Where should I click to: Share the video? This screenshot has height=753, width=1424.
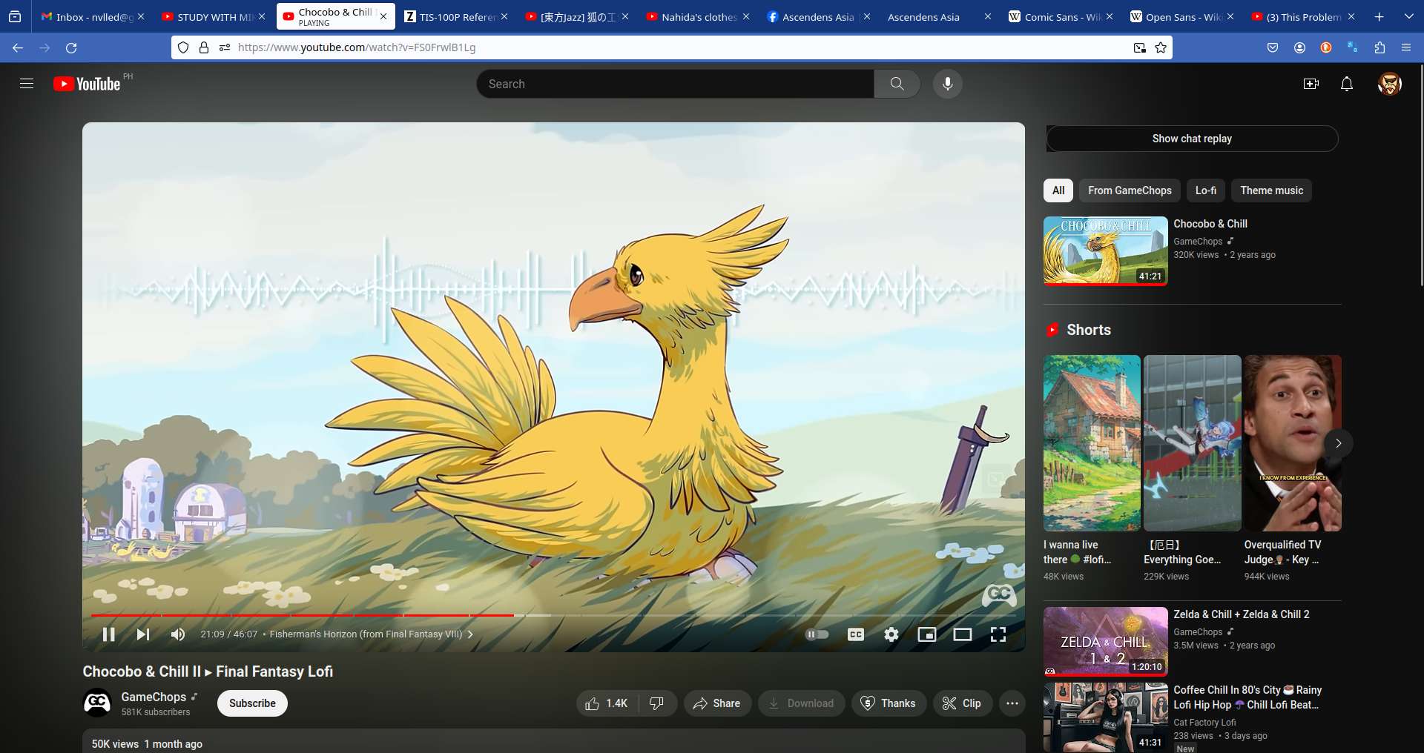click(716, 703)
